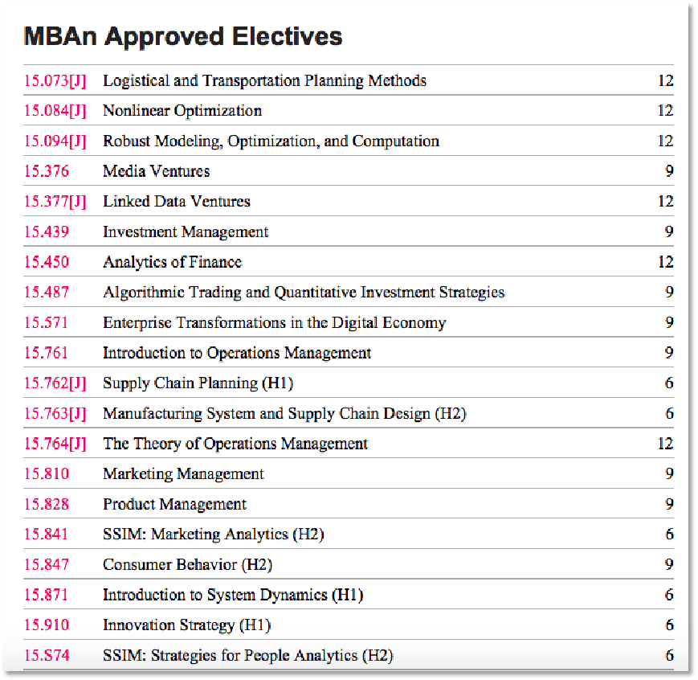Open the 15.763[J] course code link
The width and height of the screenshot is (698, 680).
pos(55,413)
